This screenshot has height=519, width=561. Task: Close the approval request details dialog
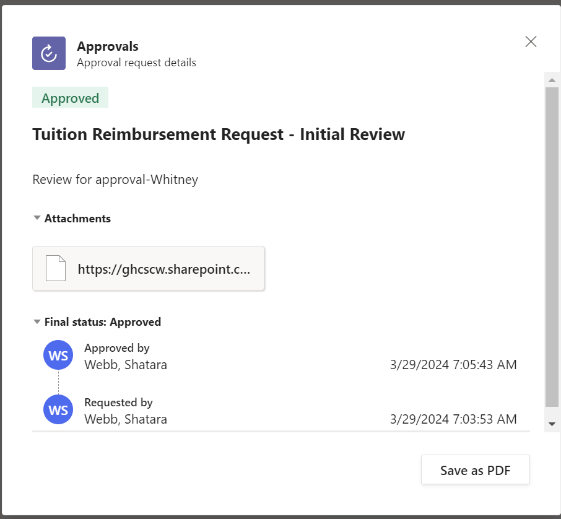pos(531,41)
